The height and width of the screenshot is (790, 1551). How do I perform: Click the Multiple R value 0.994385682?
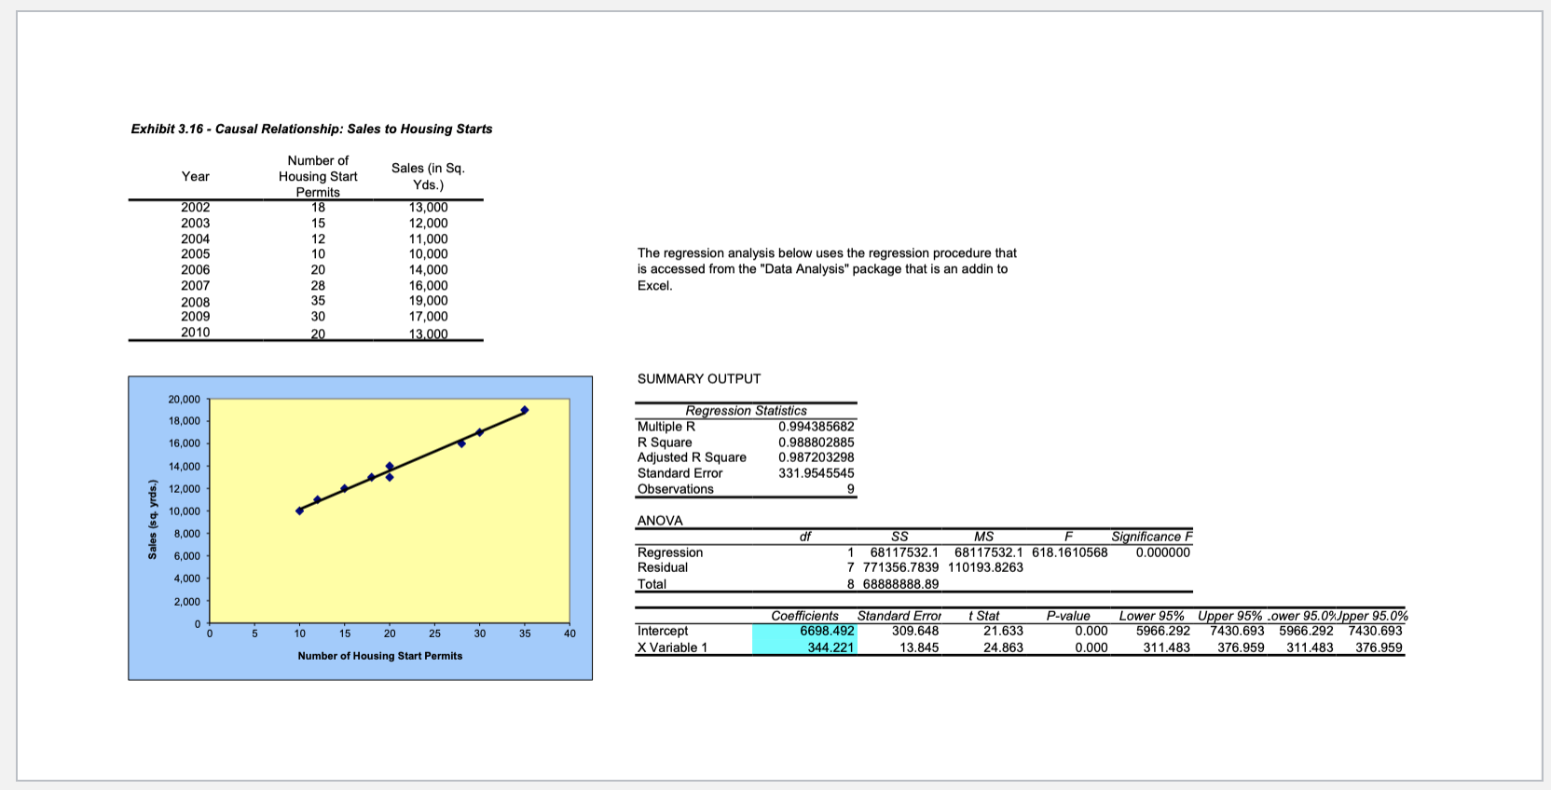[817, 427]
